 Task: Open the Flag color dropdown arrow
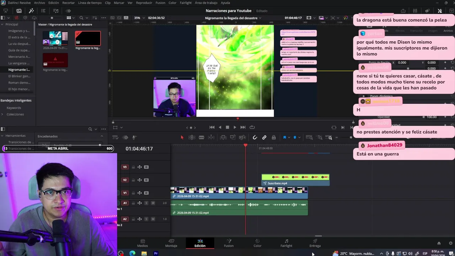coord(289,138)
